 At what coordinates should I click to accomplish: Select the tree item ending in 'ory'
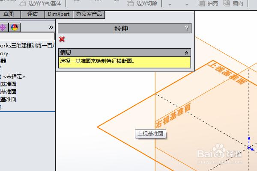click(4, 53)
